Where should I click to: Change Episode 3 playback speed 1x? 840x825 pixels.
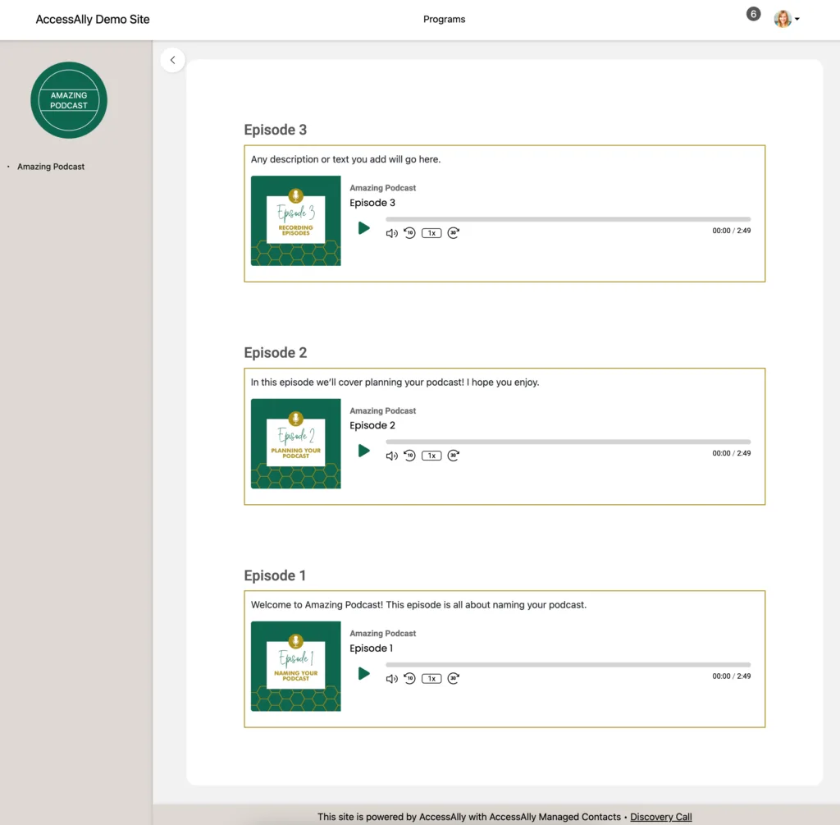(431, 233)
